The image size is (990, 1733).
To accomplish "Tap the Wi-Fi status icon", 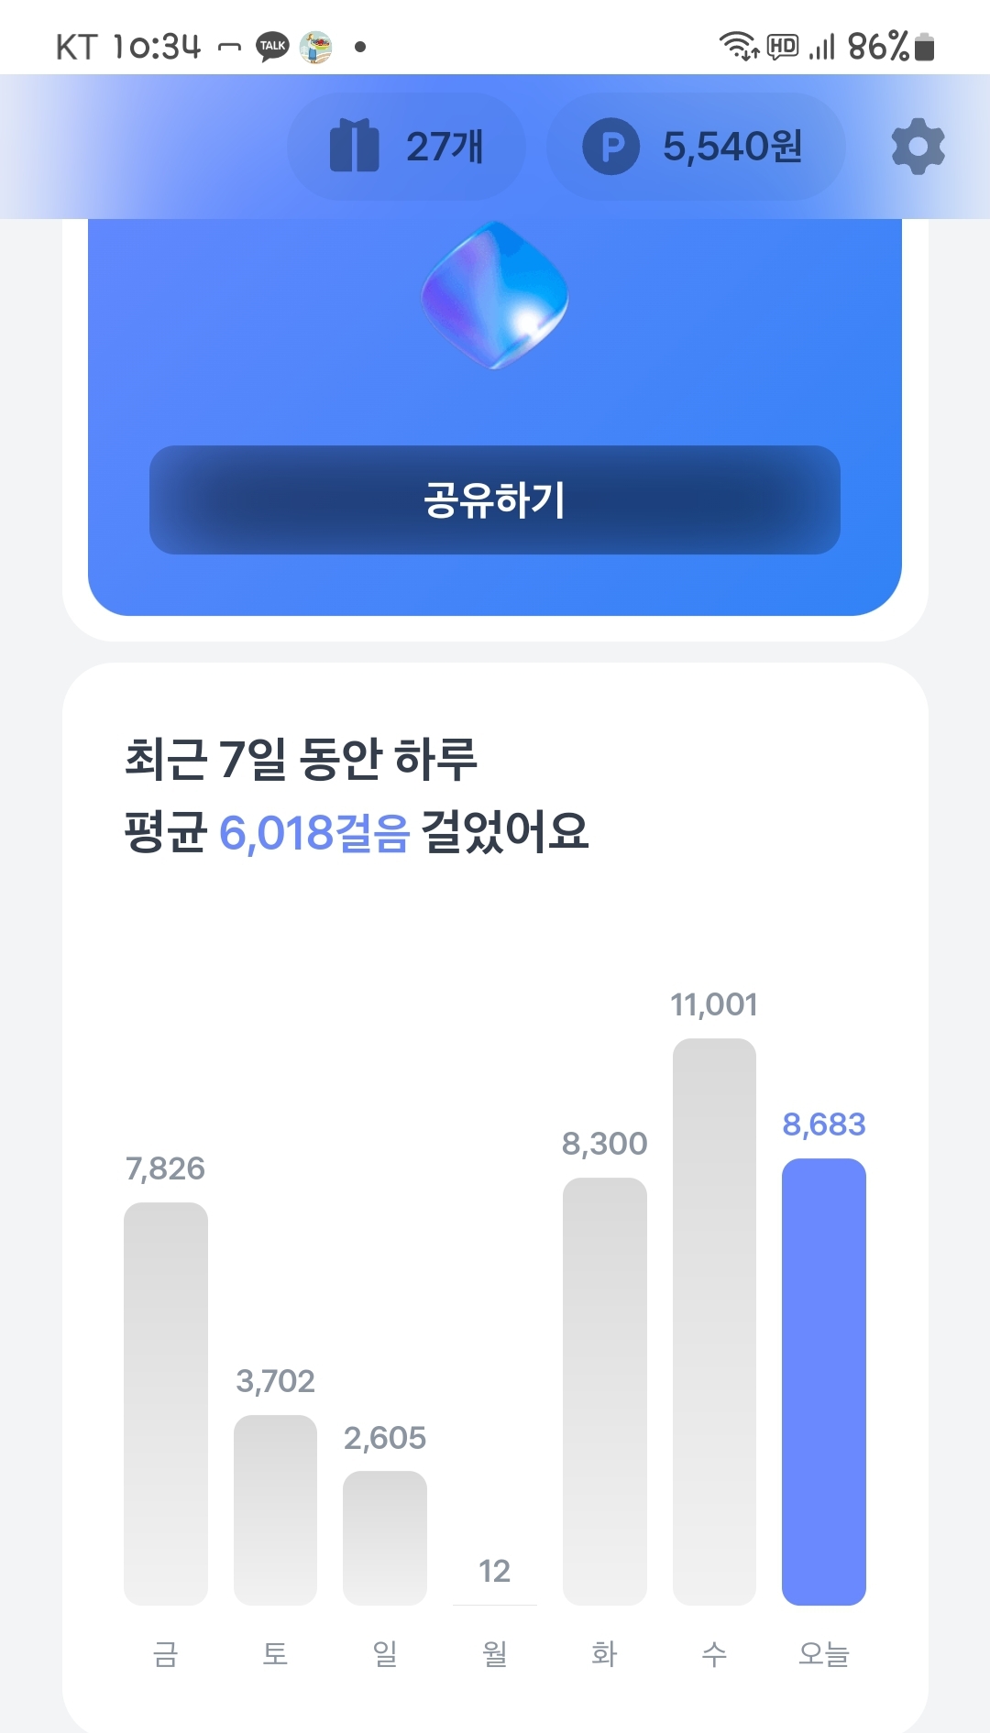I will 737,45.
